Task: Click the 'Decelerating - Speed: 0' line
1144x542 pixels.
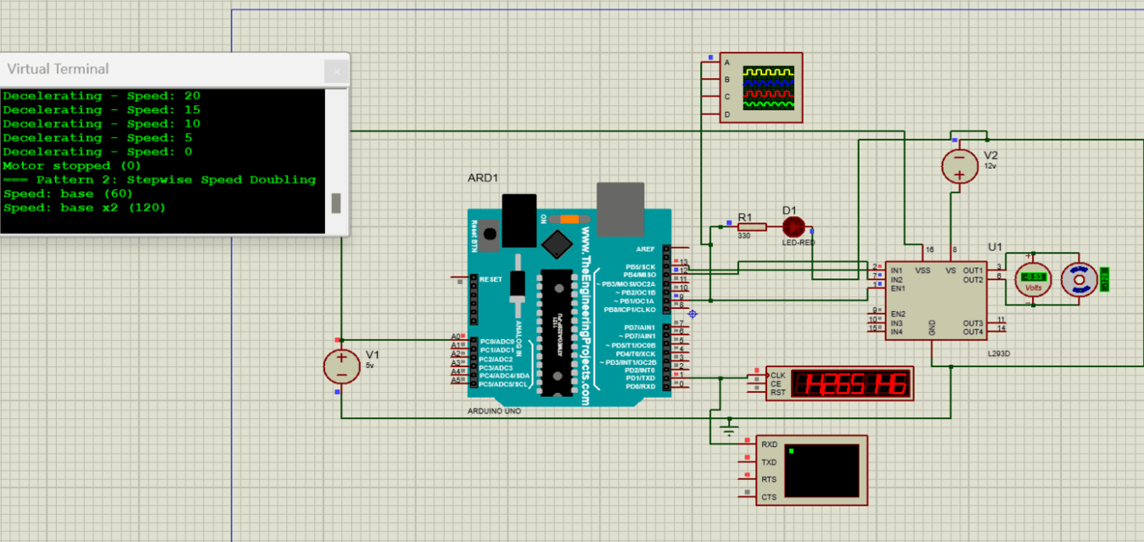Action: [x=98, y=152]
